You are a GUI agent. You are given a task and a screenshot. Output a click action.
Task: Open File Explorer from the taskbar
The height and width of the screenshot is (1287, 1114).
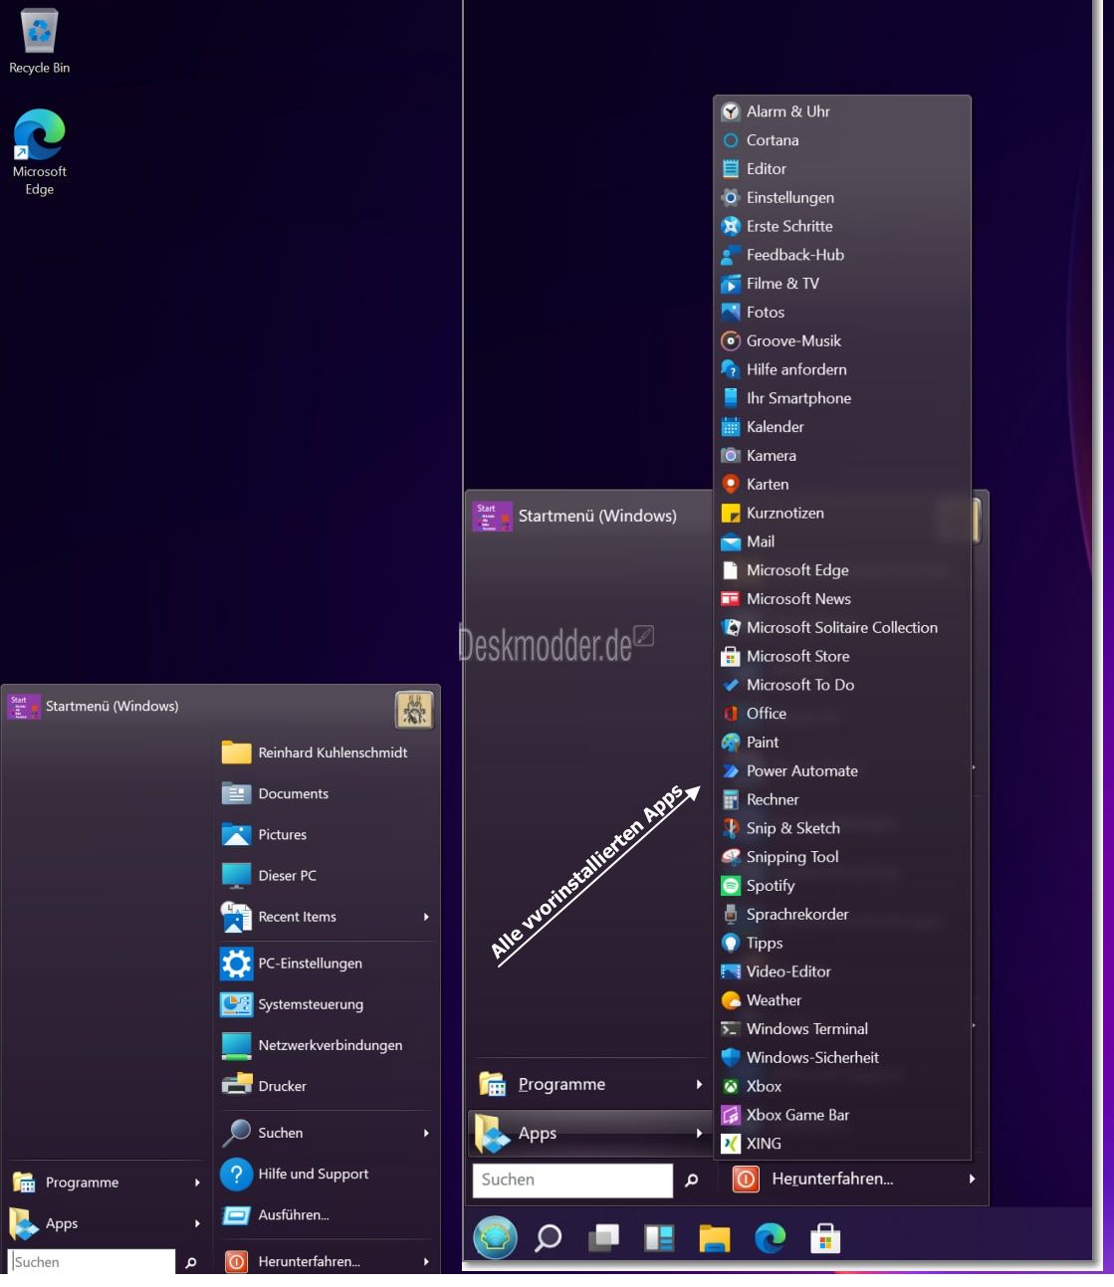pos(715,1238)
